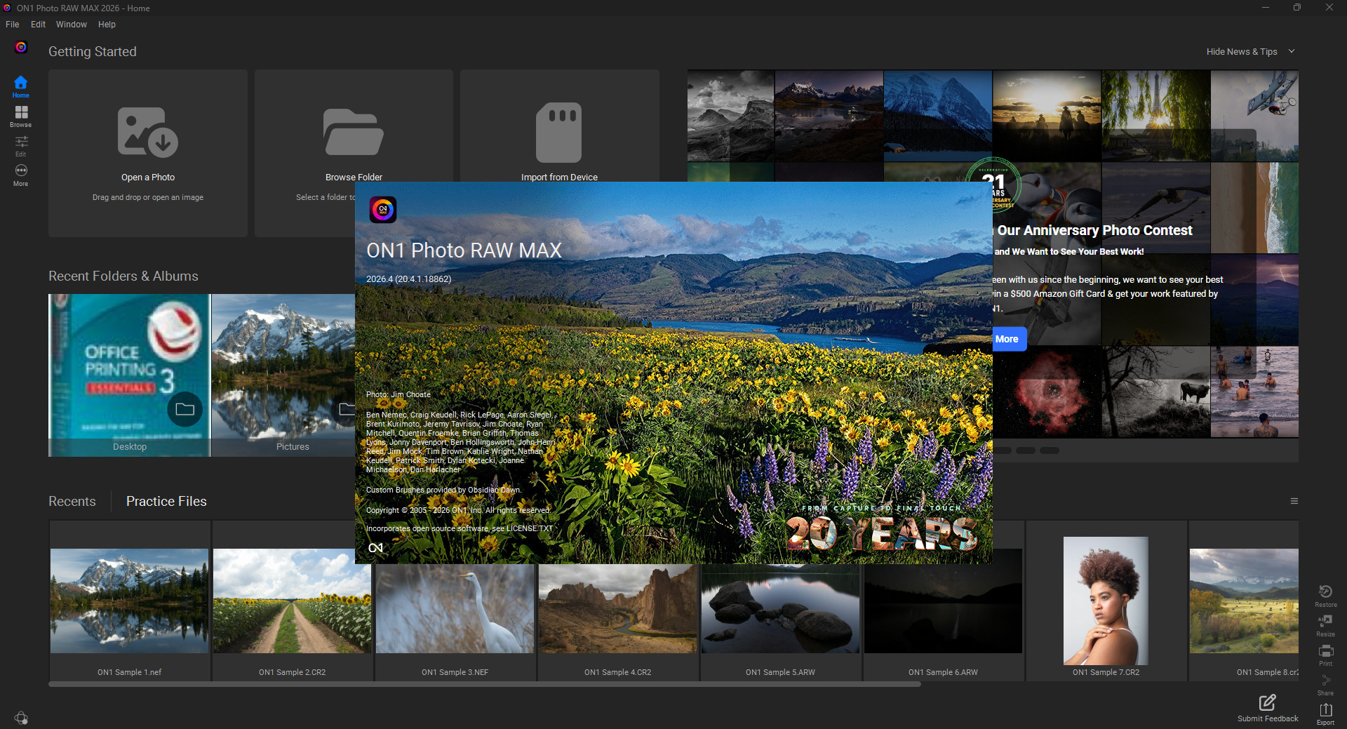Open the Resize tool in right sidebar
The height and width of the screenshot is (729, 1347).
[x=1325, y=625]
